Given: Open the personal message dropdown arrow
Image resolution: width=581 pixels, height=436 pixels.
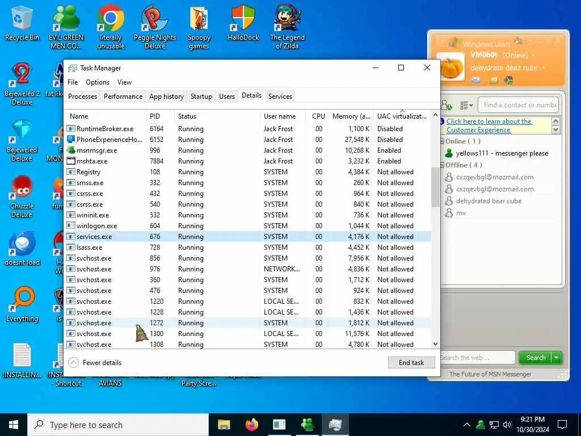Looking at the screenshot, I should tap(544, 68).
